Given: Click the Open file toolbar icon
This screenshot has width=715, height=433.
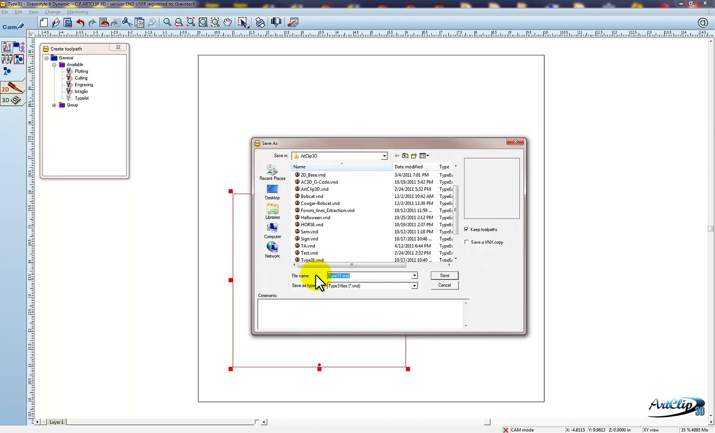Looking at the screenshot, I should (56, 22).
